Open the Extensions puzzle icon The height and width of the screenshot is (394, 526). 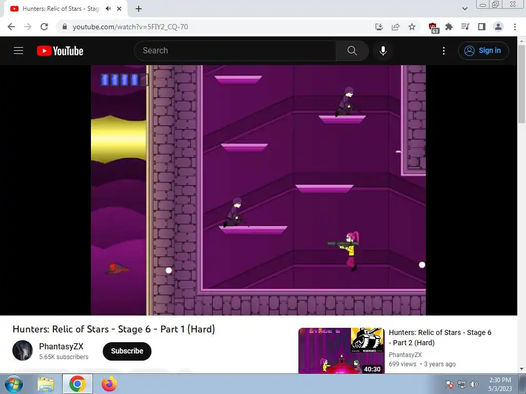[x=449, y=27]
